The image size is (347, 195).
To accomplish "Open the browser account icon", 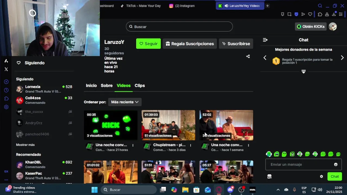I will tap(327, 14).
